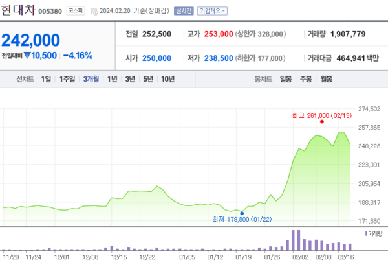Click the 274,502 price axis label
388x269 pixels.
pos(369,109)
